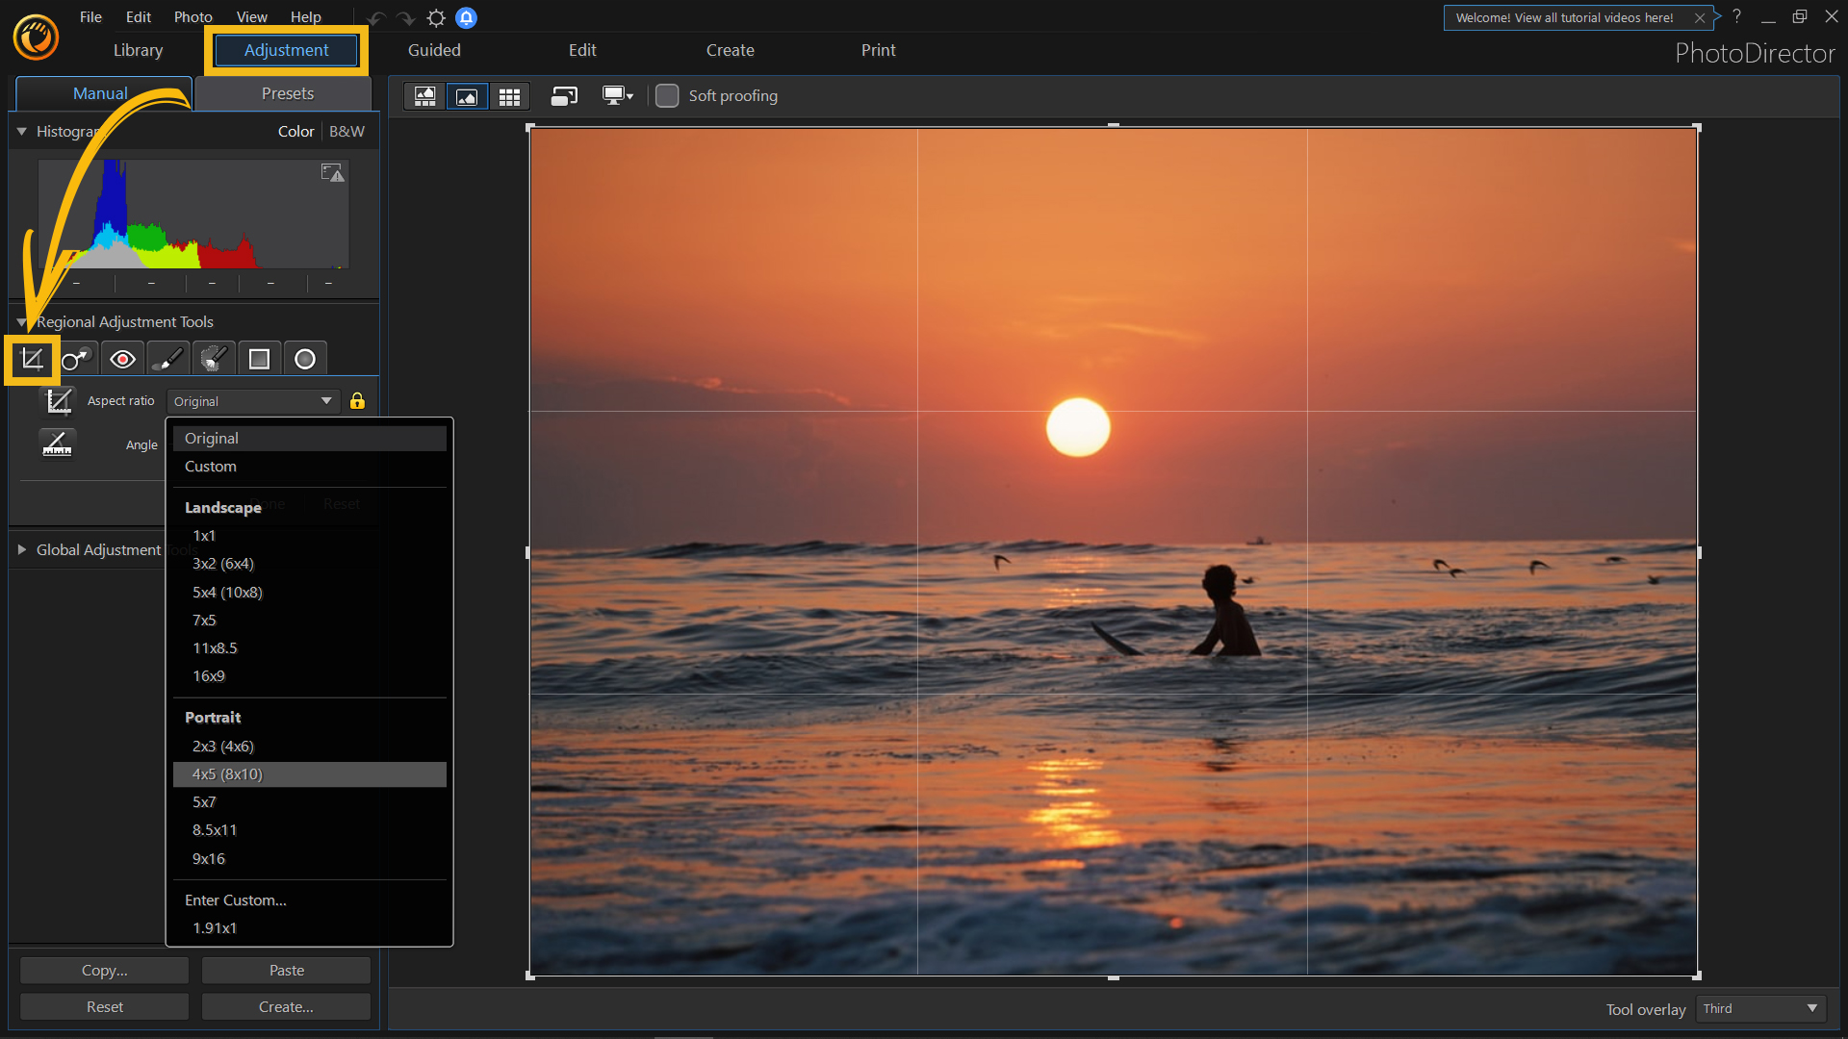Open the Edit module
The height and width of the screenshot is (1039, 1848).
click(582, 50)
